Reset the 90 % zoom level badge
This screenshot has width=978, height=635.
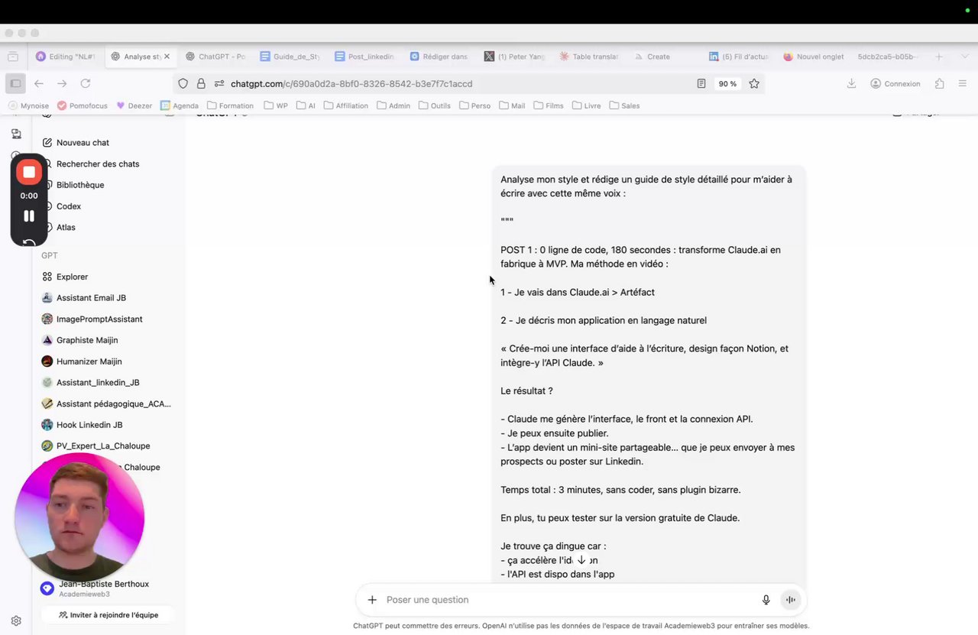pos(727,83)
